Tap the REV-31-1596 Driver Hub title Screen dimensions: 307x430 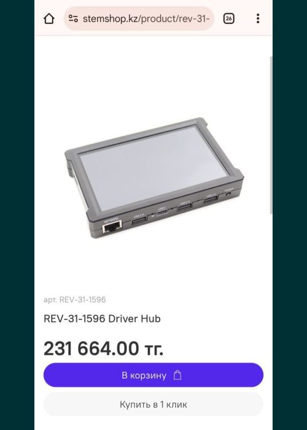102,319
